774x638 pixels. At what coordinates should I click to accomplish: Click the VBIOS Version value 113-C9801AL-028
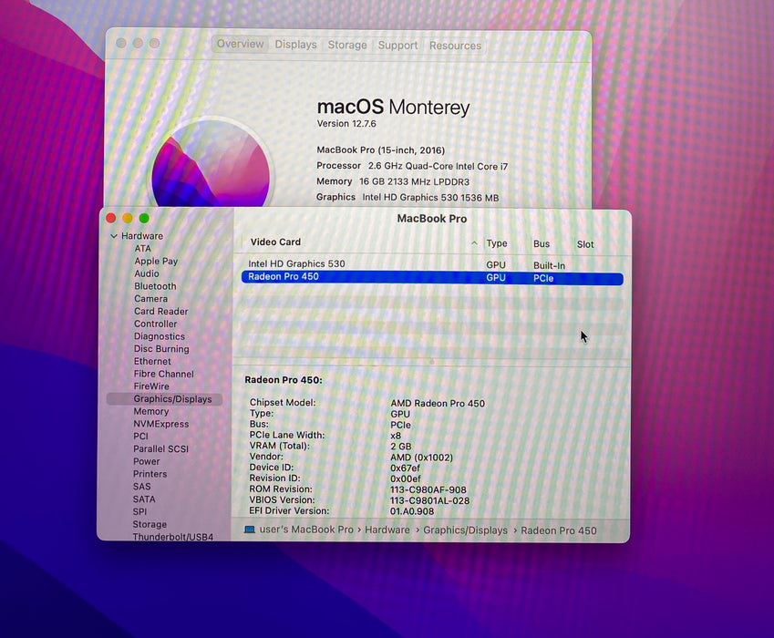(429, 500)
